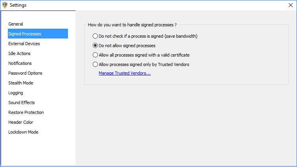The height and width of the screenshot is (167, 297).
Task: Open Password Options section
Action: pyautogui.click(x=25, y=73)
